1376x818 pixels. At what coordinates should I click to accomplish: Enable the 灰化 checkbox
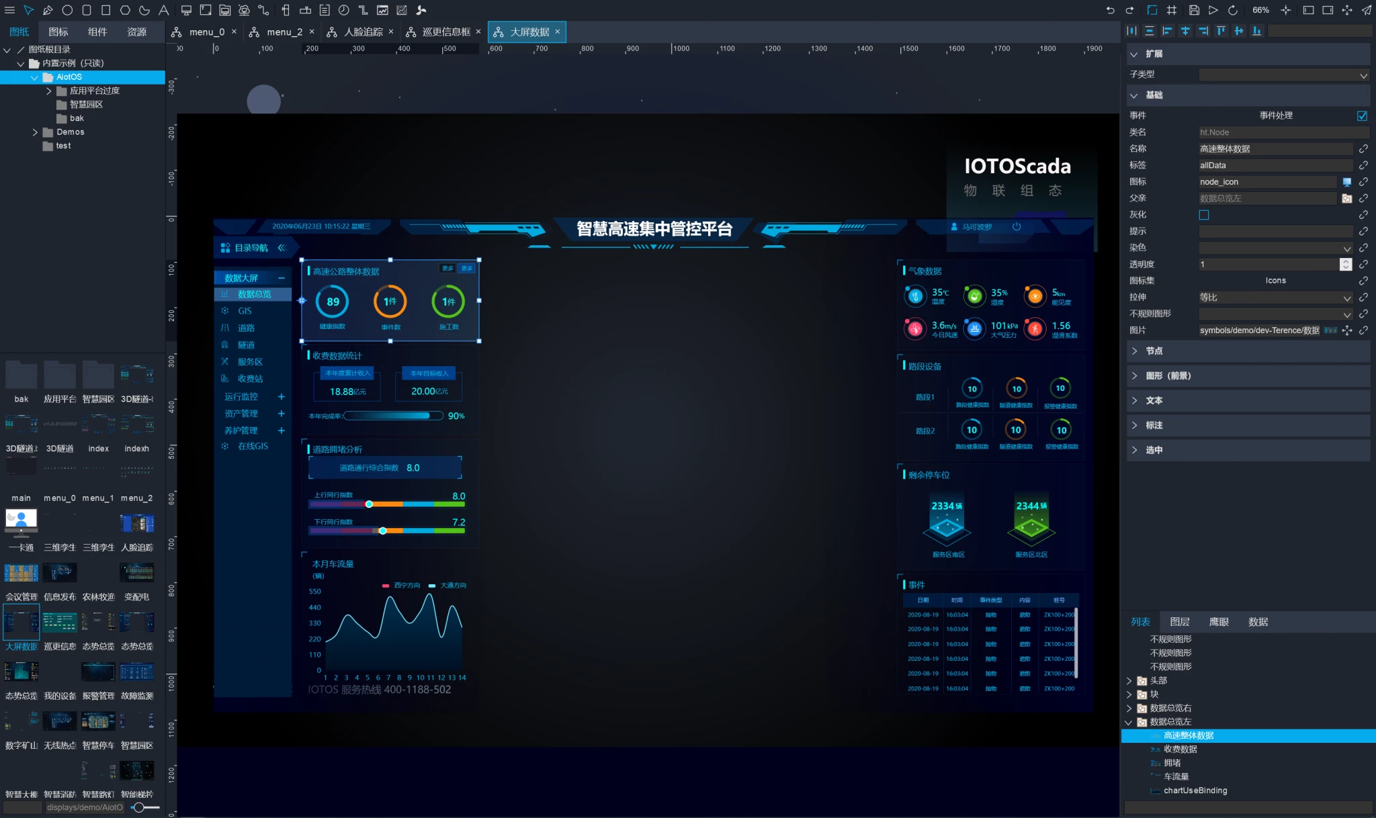tap(1204, 215)
